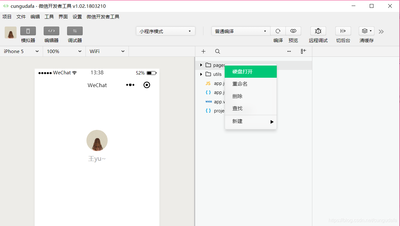Screen dimensions: 400x226
Task: Click the WiFi signal icon in simulator status bar
Action: [74, 73]
